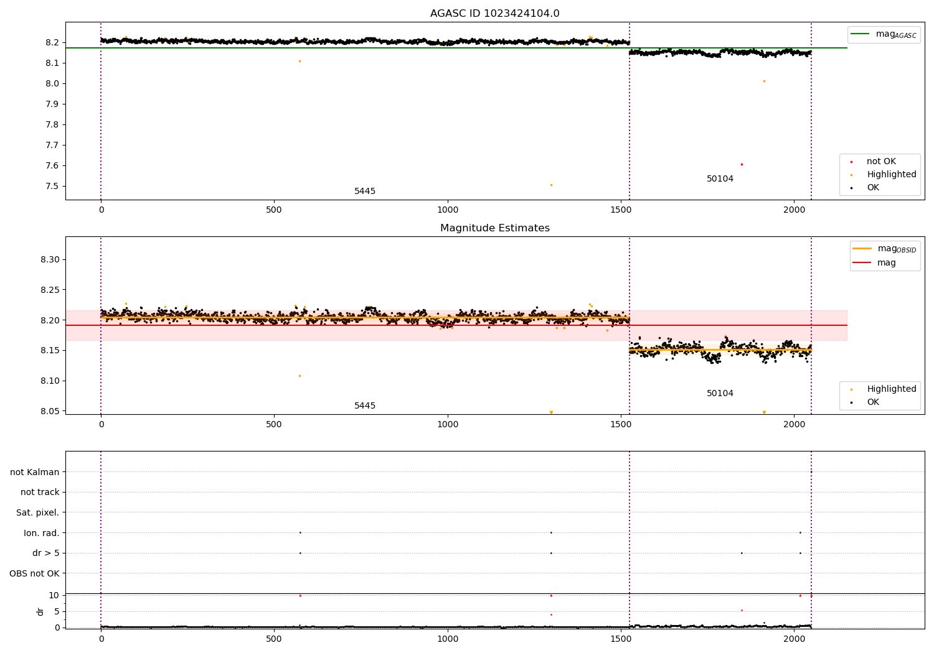This screenshot has width=934, height=653.
Task: Click the 8.0 y-axis tick label
Action: point(52,83)
